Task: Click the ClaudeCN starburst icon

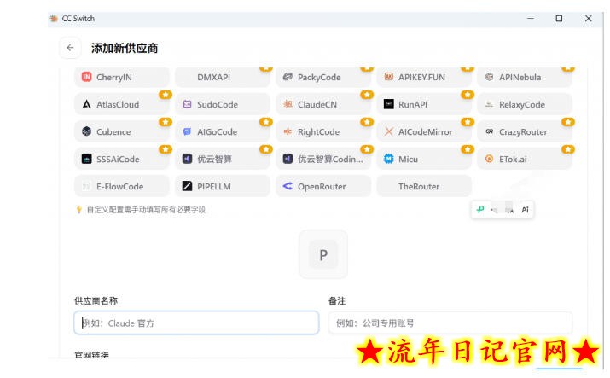Action: pyautogui.click(x=288, y=104)
